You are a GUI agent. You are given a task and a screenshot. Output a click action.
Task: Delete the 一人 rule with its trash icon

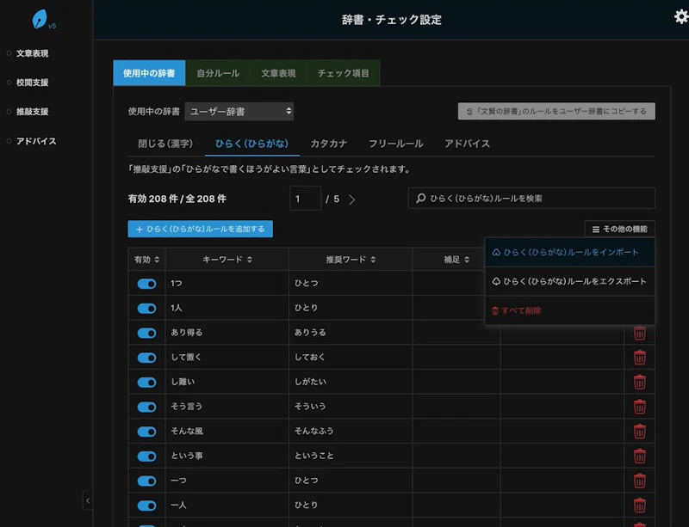coord(639,506)
